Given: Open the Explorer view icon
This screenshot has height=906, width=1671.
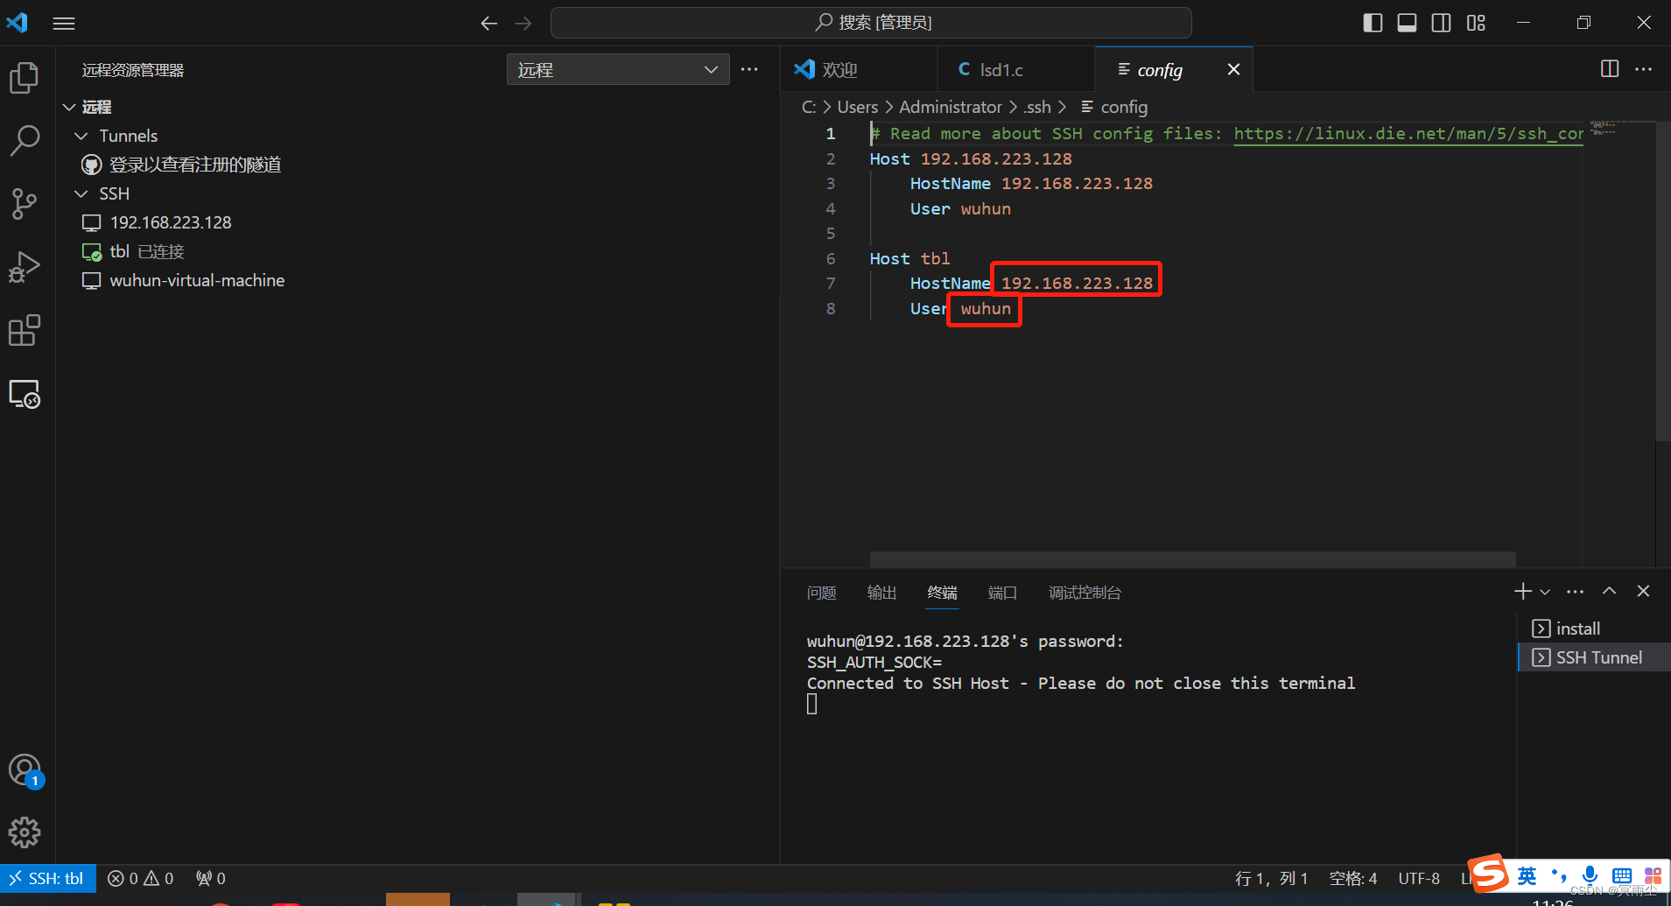Looking at the screenshot, I should pyautogui.click(x=25, y=77).
